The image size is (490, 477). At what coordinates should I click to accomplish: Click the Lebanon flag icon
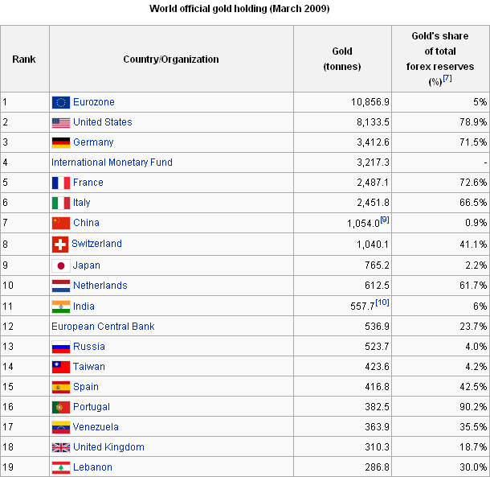(61, 467)
